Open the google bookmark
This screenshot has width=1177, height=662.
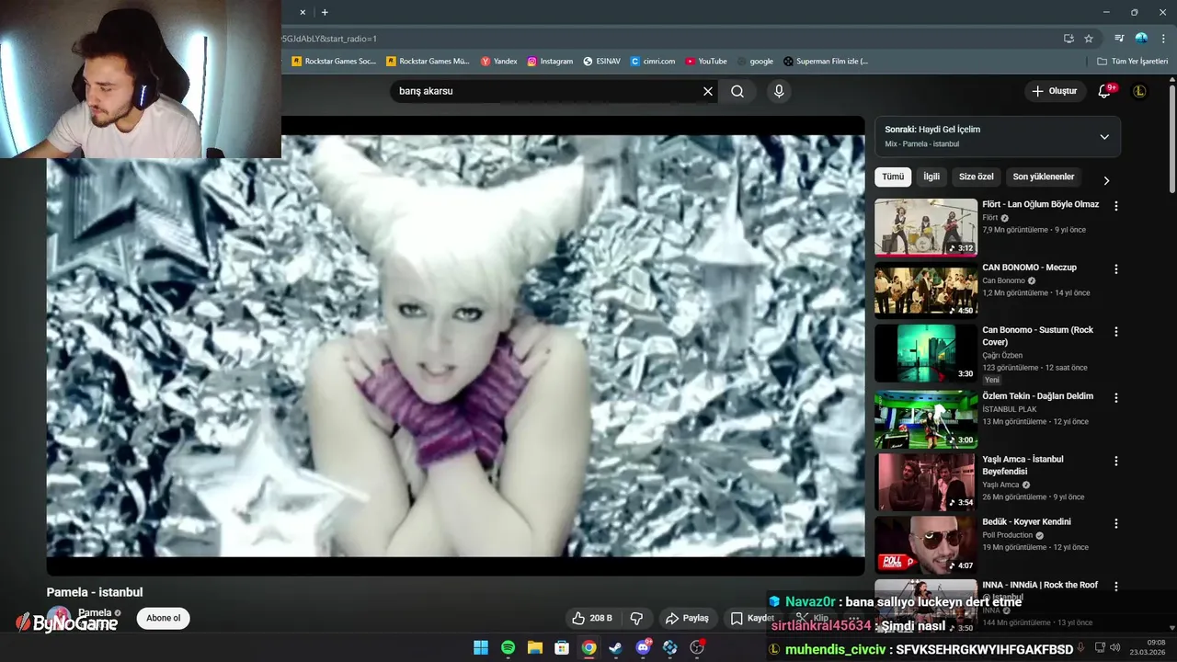pos(756,62)
